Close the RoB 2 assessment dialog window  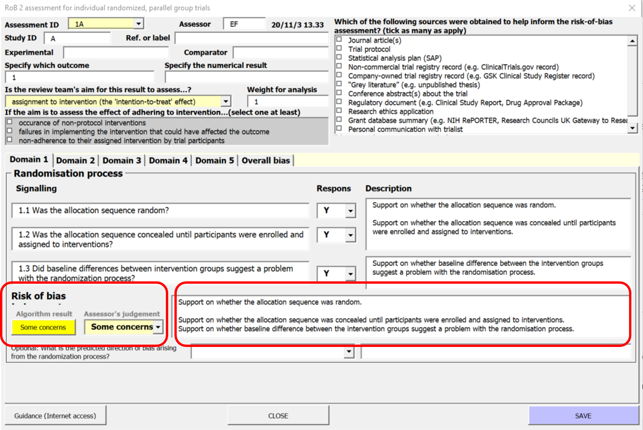[x=632, y=8]
